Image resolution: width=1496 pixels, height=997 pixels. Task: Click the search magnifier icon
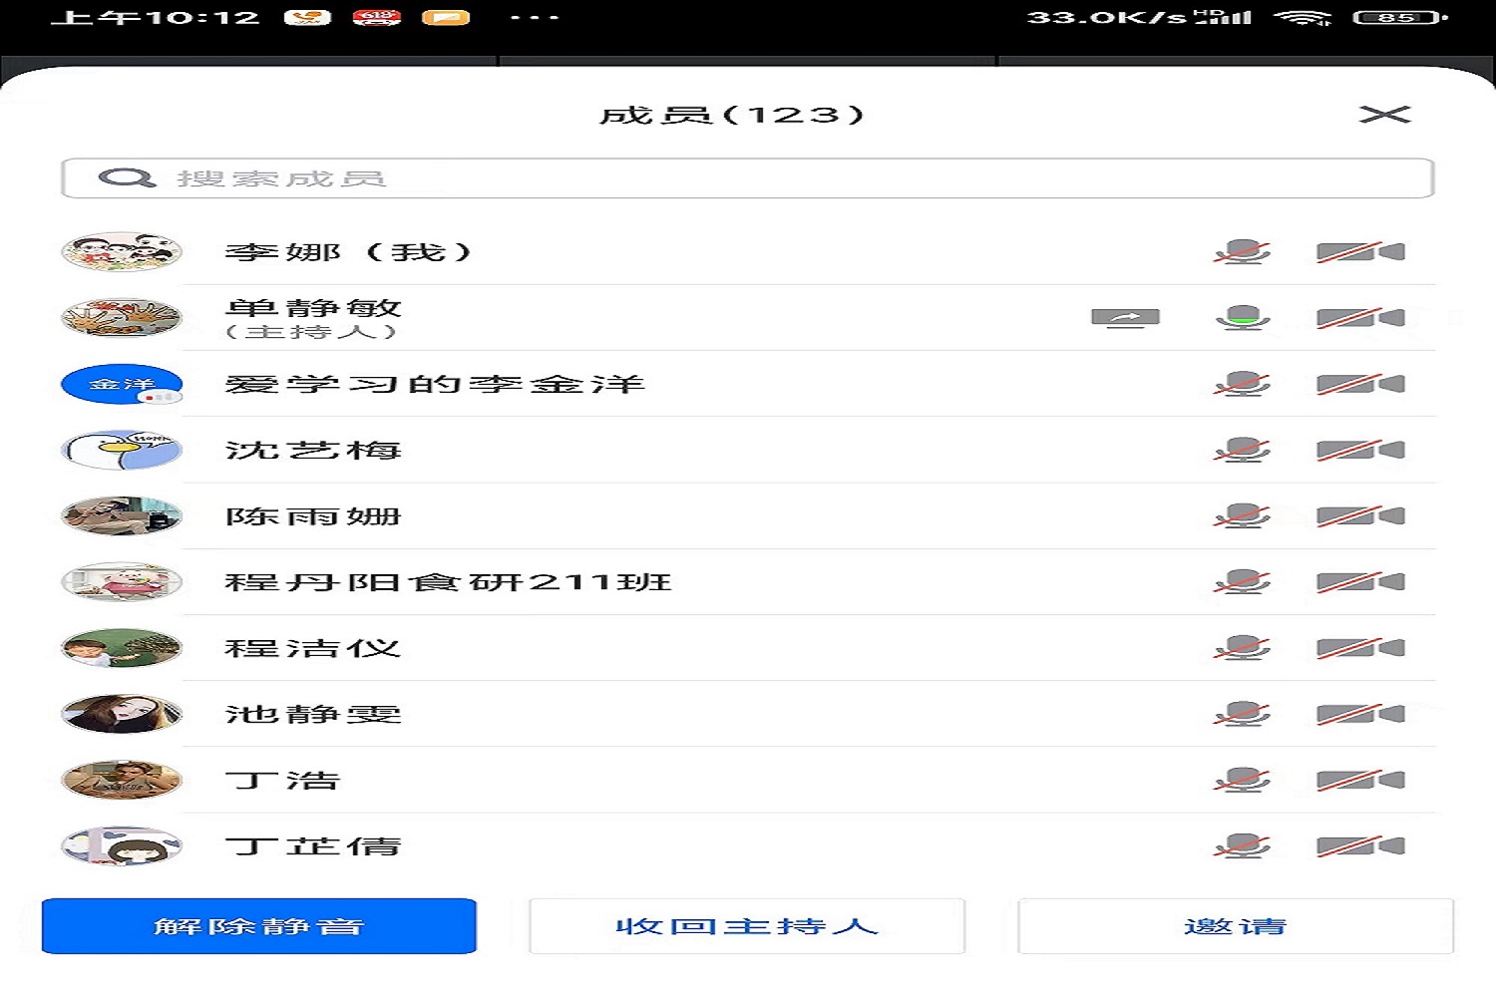pyautogui.click(x=126, y=178)
